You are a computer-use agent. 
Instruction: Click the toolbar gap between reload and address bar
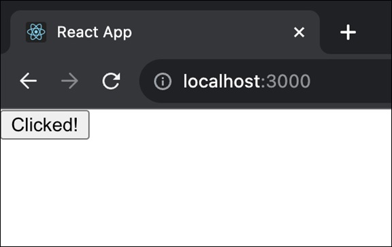[130, 81]
